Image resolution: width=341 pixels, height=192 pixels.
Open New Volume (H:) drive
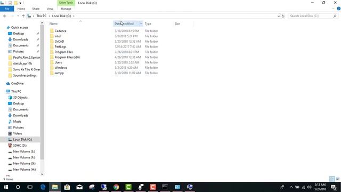pos(24,170)
